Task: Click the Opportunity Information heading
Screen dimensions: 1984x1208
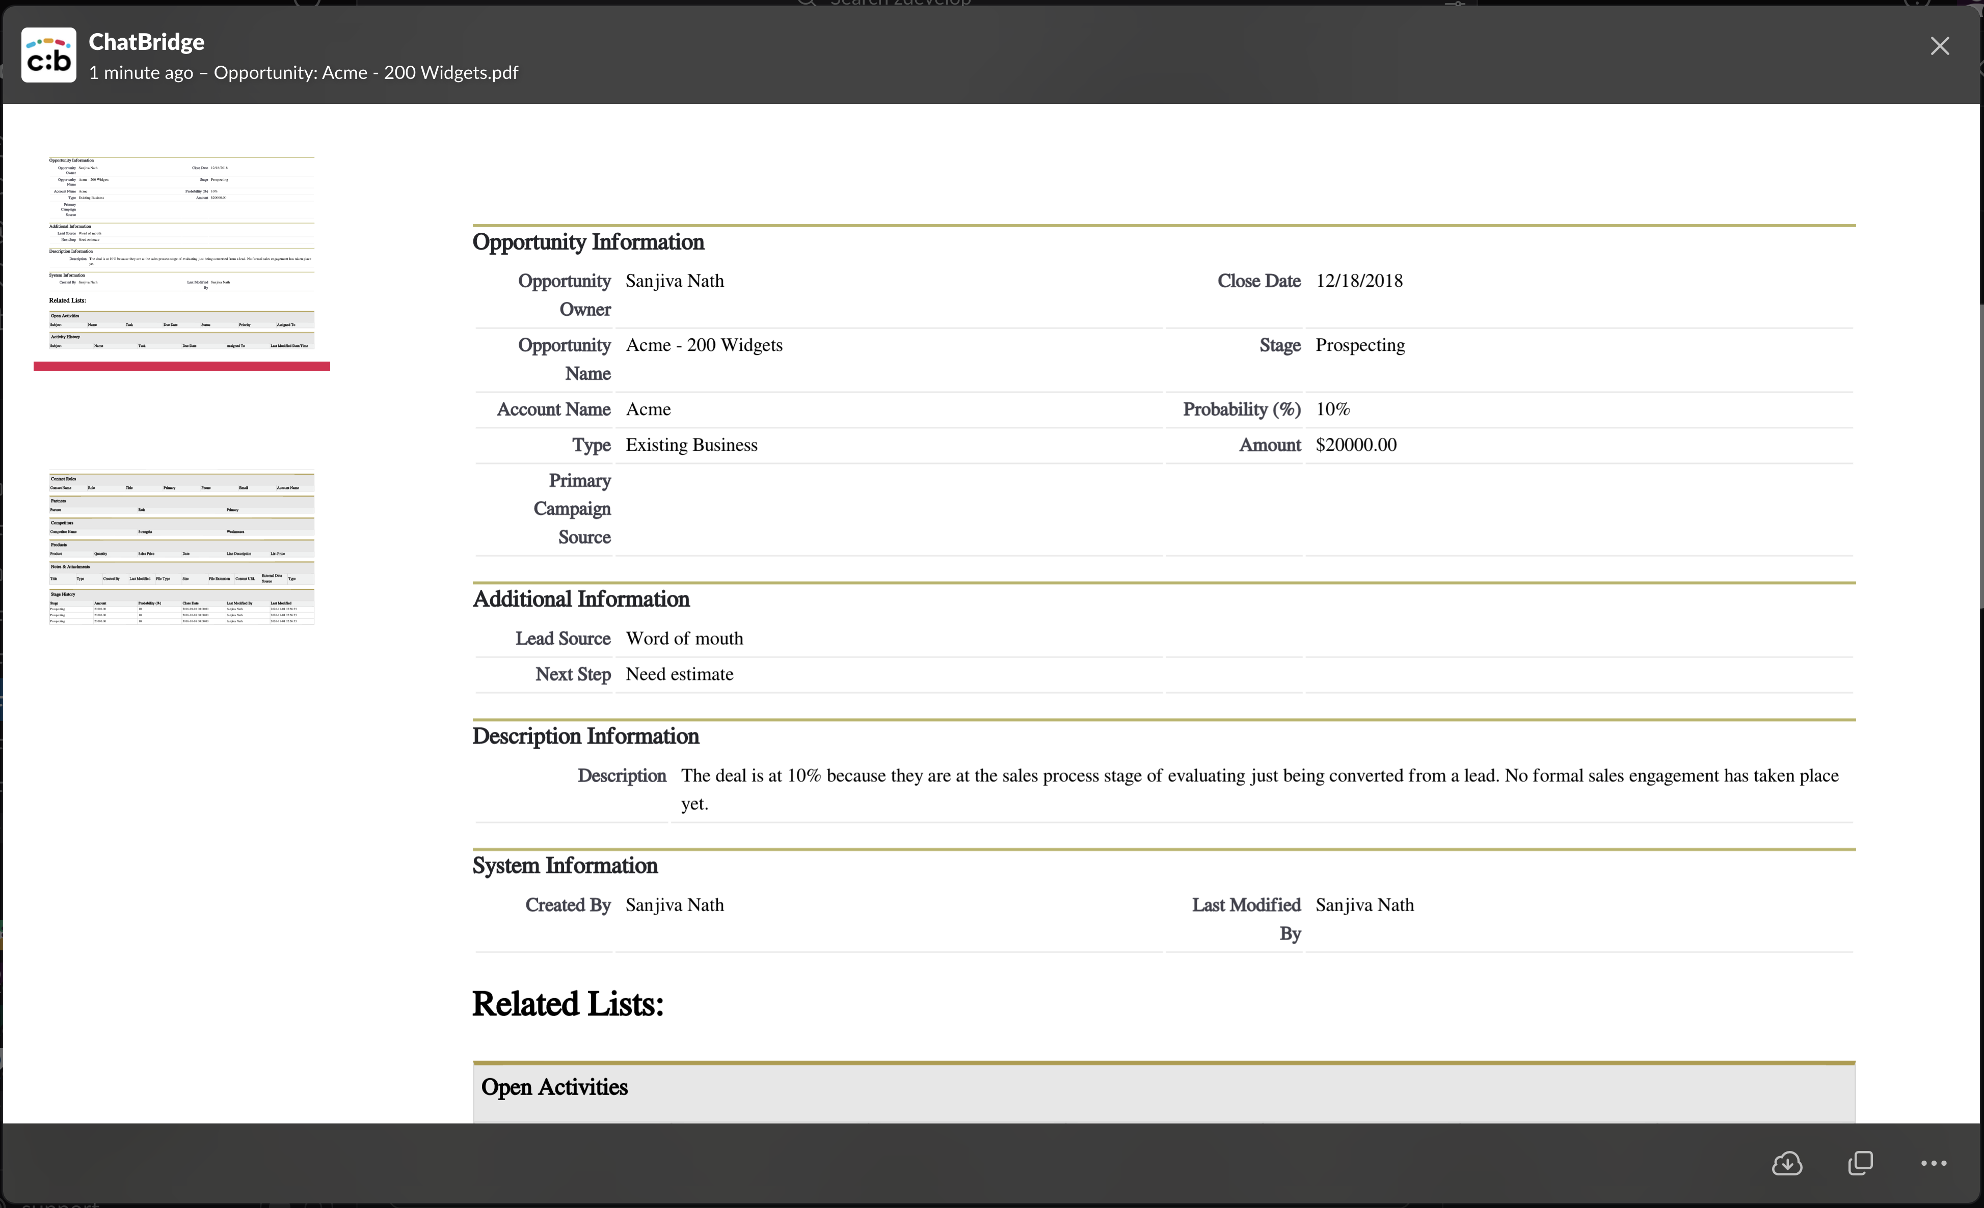Action: click(x=588, y=242)
